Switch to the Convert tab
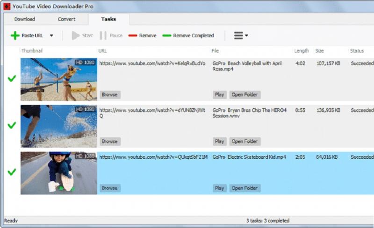The image size is (374, 228). 66,19
